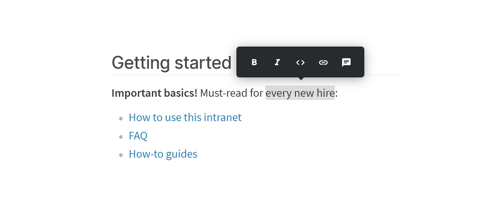Add a comment to the highlighted phrase

[346, 62]
